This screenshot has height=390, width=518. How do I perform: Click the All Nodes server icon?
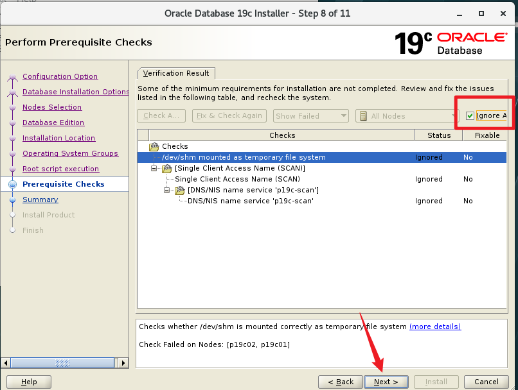tap(363, 116)
